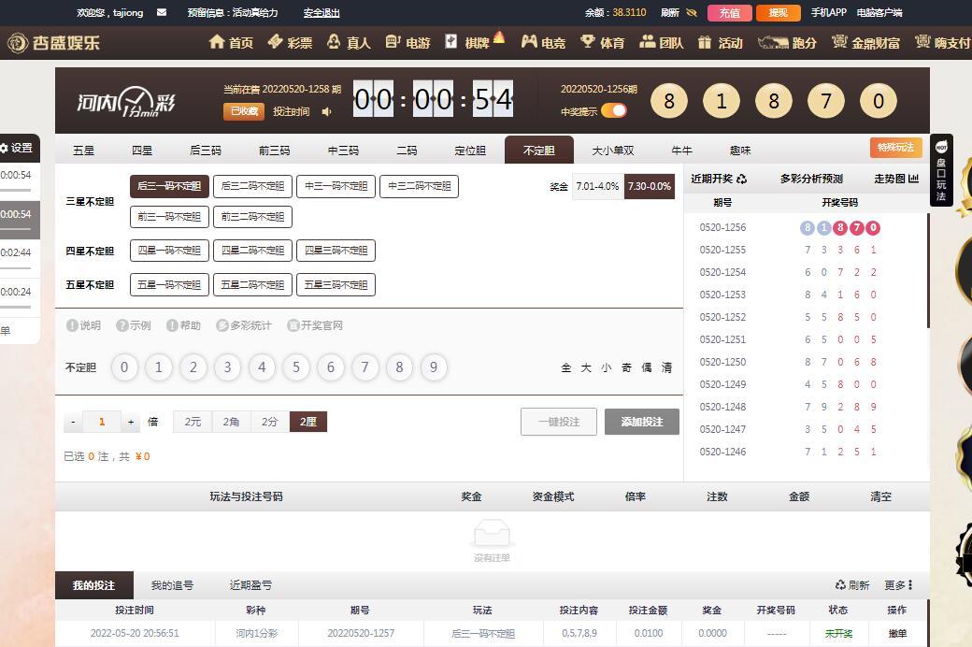Open the 走势图 trend chart
This screenshot has height=647, width=972.
[896, 179]
